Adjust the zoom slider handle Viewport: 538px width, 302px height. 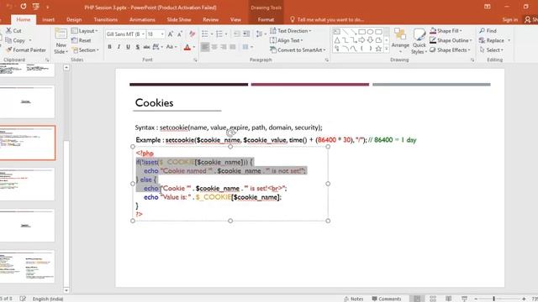click(494, 299)
